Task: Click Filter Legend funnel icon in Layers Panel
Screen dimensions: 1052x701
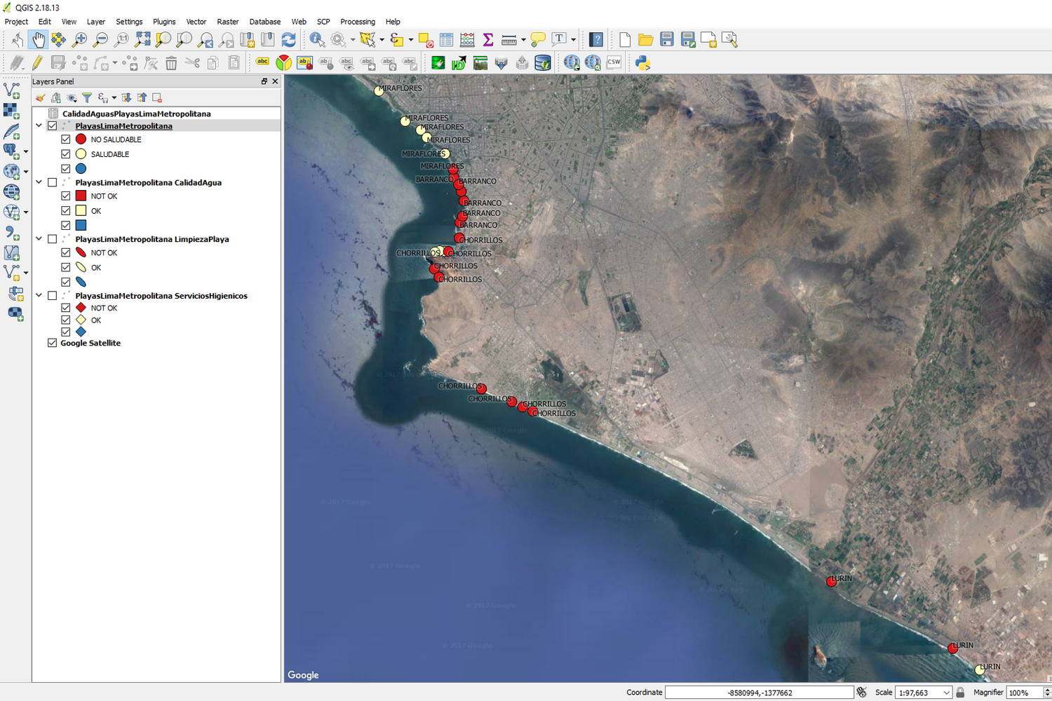Action: pyautogui.click(x=87, y=97)
